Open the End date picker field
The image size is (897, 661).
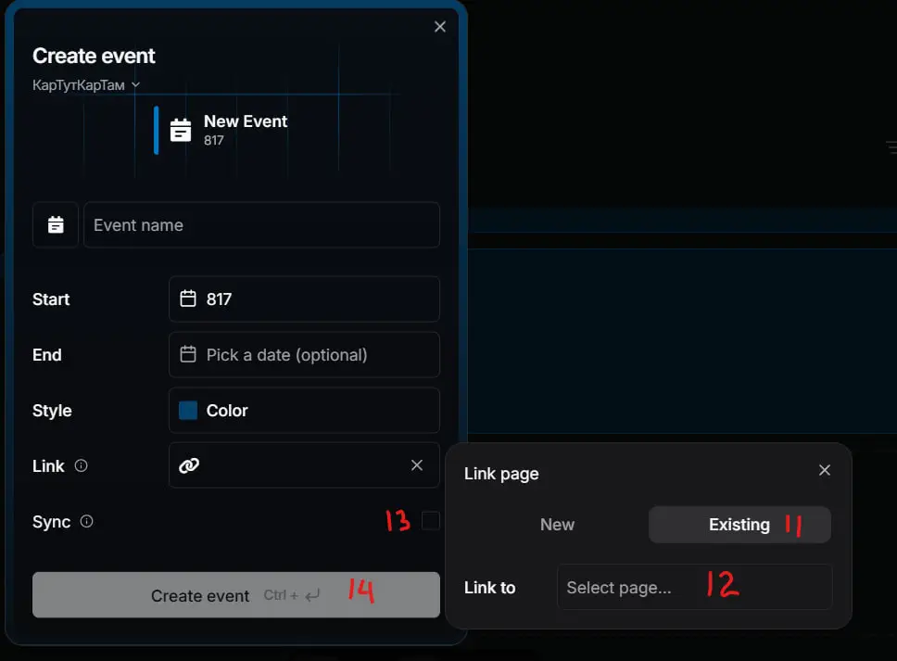pos(304,355)
